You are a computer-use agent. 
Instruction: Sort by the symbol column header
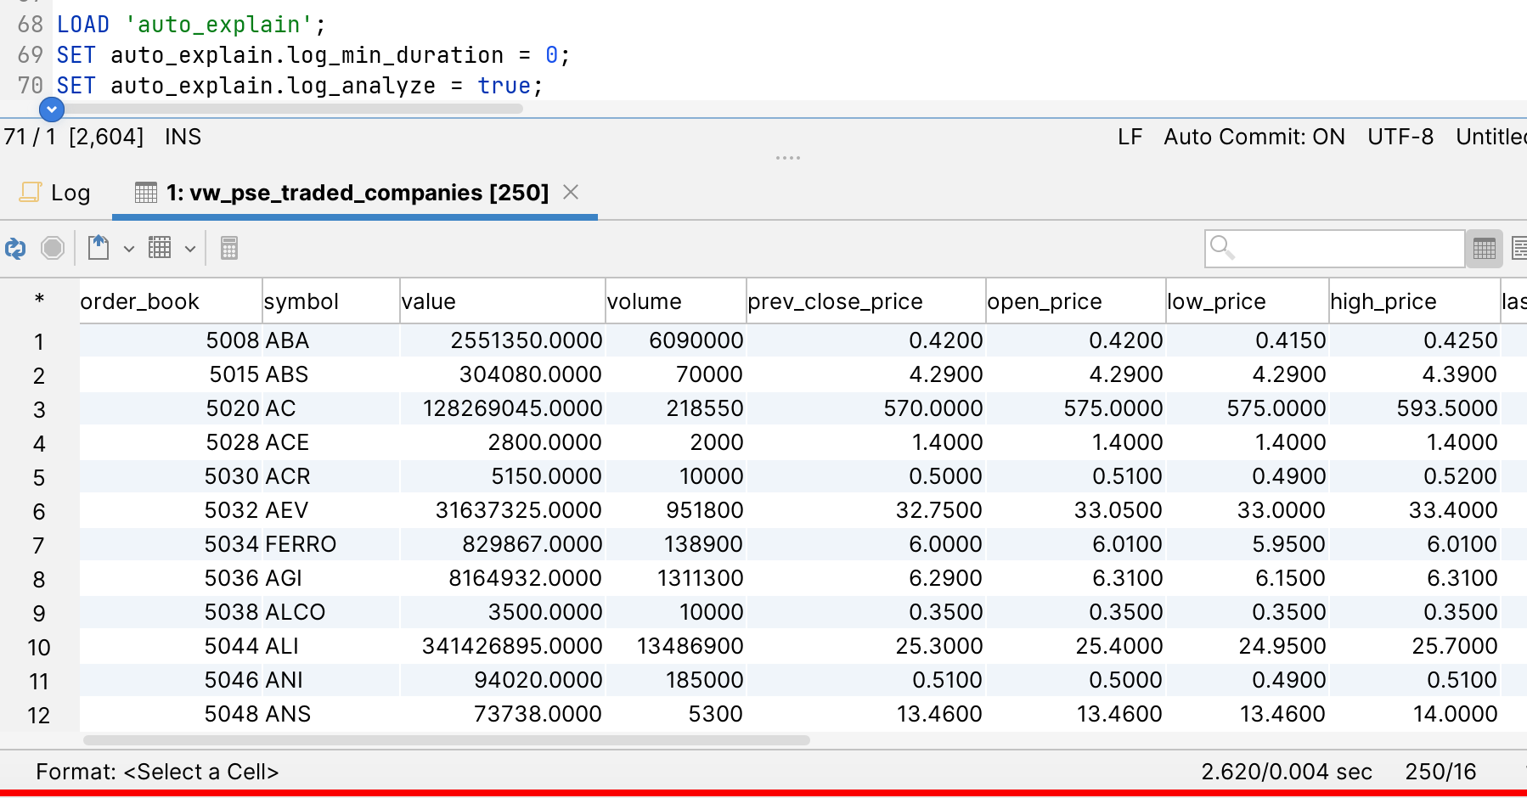tap(330, 301)
